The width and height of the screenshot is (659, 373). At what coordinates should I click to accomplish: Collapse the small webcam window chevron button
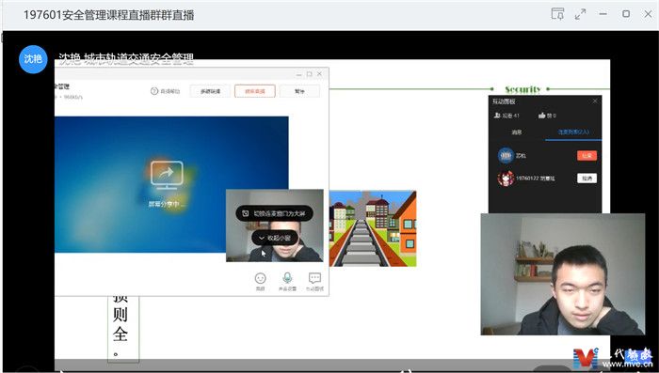[x=275, y=238]
